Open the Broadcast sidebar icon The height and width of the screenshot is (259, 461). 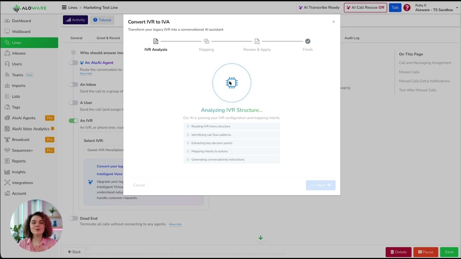pyautogui.click(x=7, y=140)
